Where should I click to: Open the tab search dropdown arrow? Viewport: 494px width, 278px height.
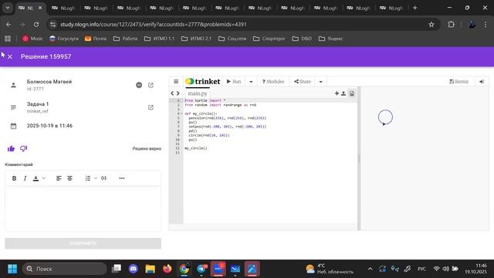(x=8, y=8)
